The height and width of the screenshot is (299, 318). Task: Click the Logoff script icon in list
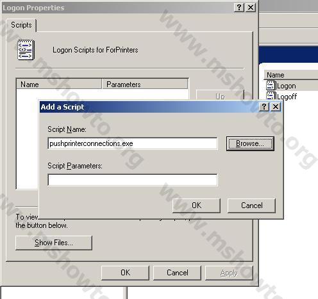point(271,96)
